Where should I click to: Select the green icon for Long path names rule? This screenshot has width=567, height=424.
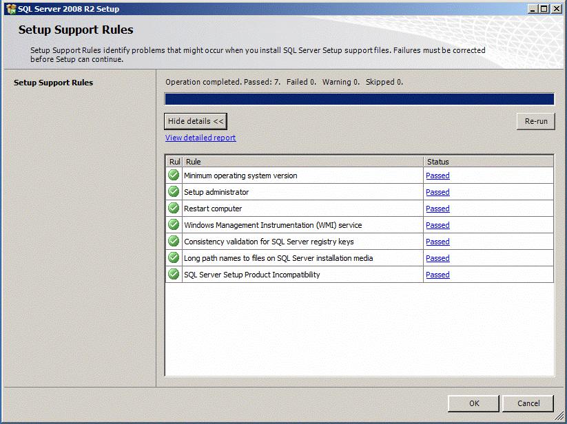point(173,257)
